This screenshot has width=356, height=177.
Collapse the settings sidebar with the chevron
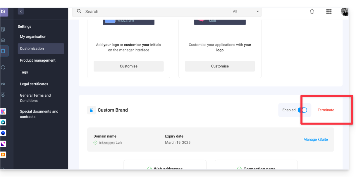click(21, 11)
